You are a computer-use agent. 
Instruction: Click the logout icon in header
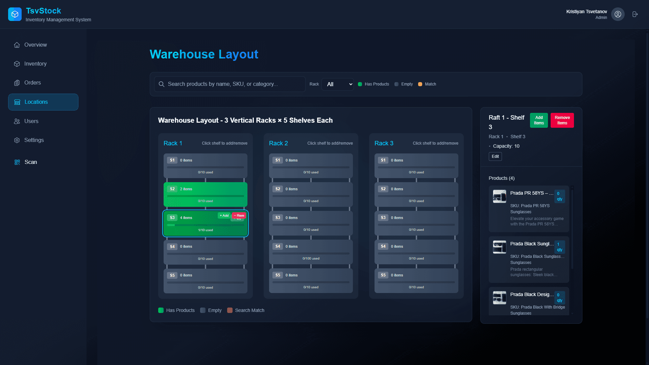(x=635, y=14)
